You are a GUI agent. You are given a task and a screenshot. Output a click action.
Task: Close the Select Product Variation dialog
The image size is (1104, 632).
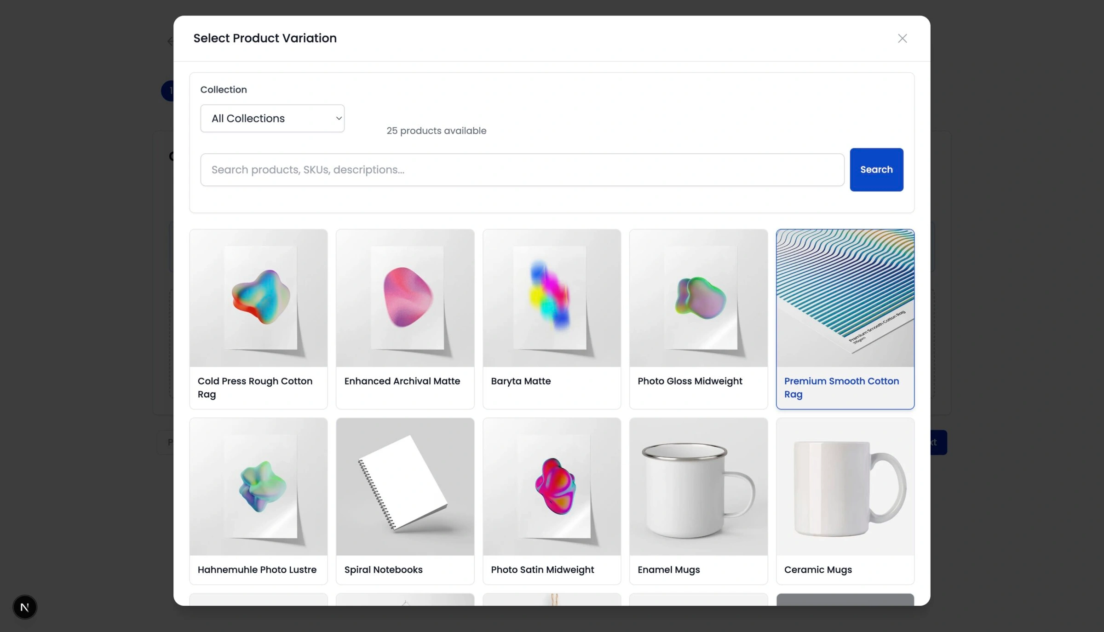point(902,38)
